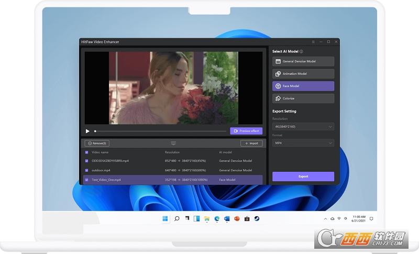This screenshot has width=419, height=254.
Task: Open the Windows Start menu
Action: (x=165, y=219)
